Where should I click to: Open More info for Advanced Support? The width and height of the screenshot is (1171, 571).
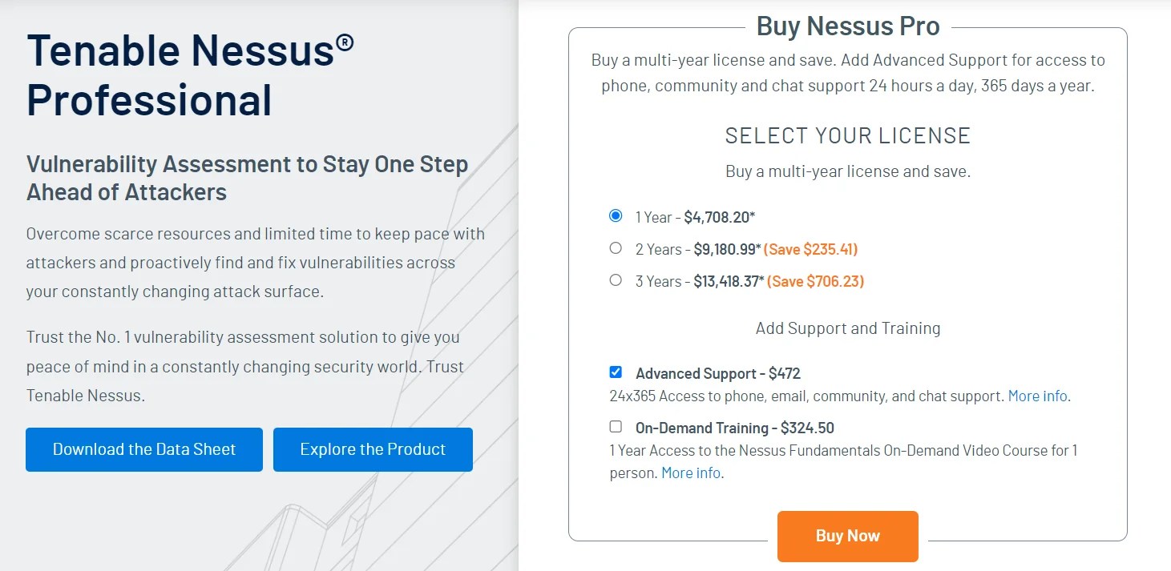(1037, 396)
